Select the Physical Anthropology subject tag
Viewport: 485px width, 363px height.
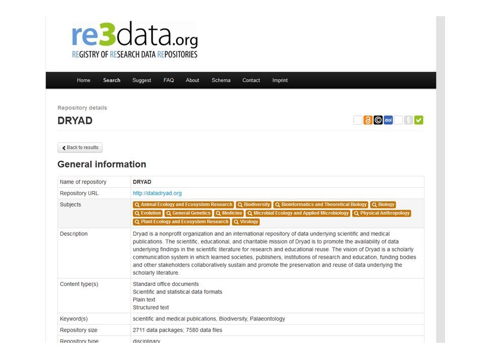point(382,213)
